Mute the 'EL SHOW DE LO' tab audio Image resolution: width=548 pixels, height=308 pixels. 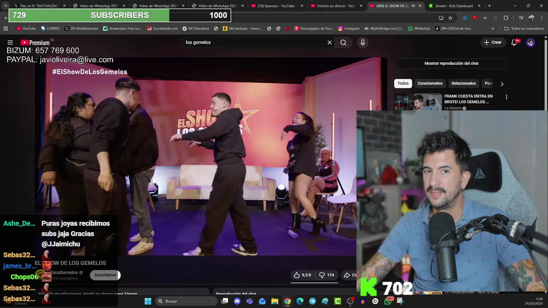413,6
